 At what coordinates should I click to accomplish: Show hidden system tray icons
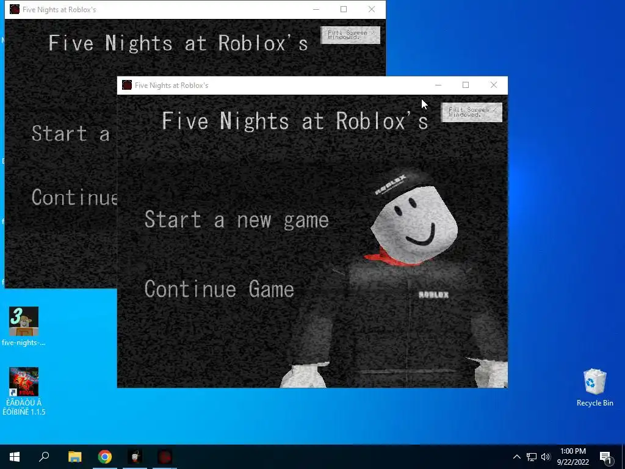516,457
